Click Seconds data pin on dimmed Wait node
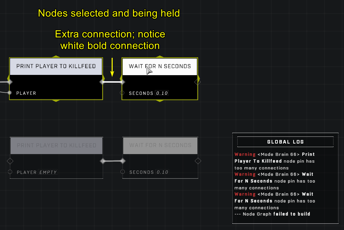The image size is (344, 230). click(123, 172)
